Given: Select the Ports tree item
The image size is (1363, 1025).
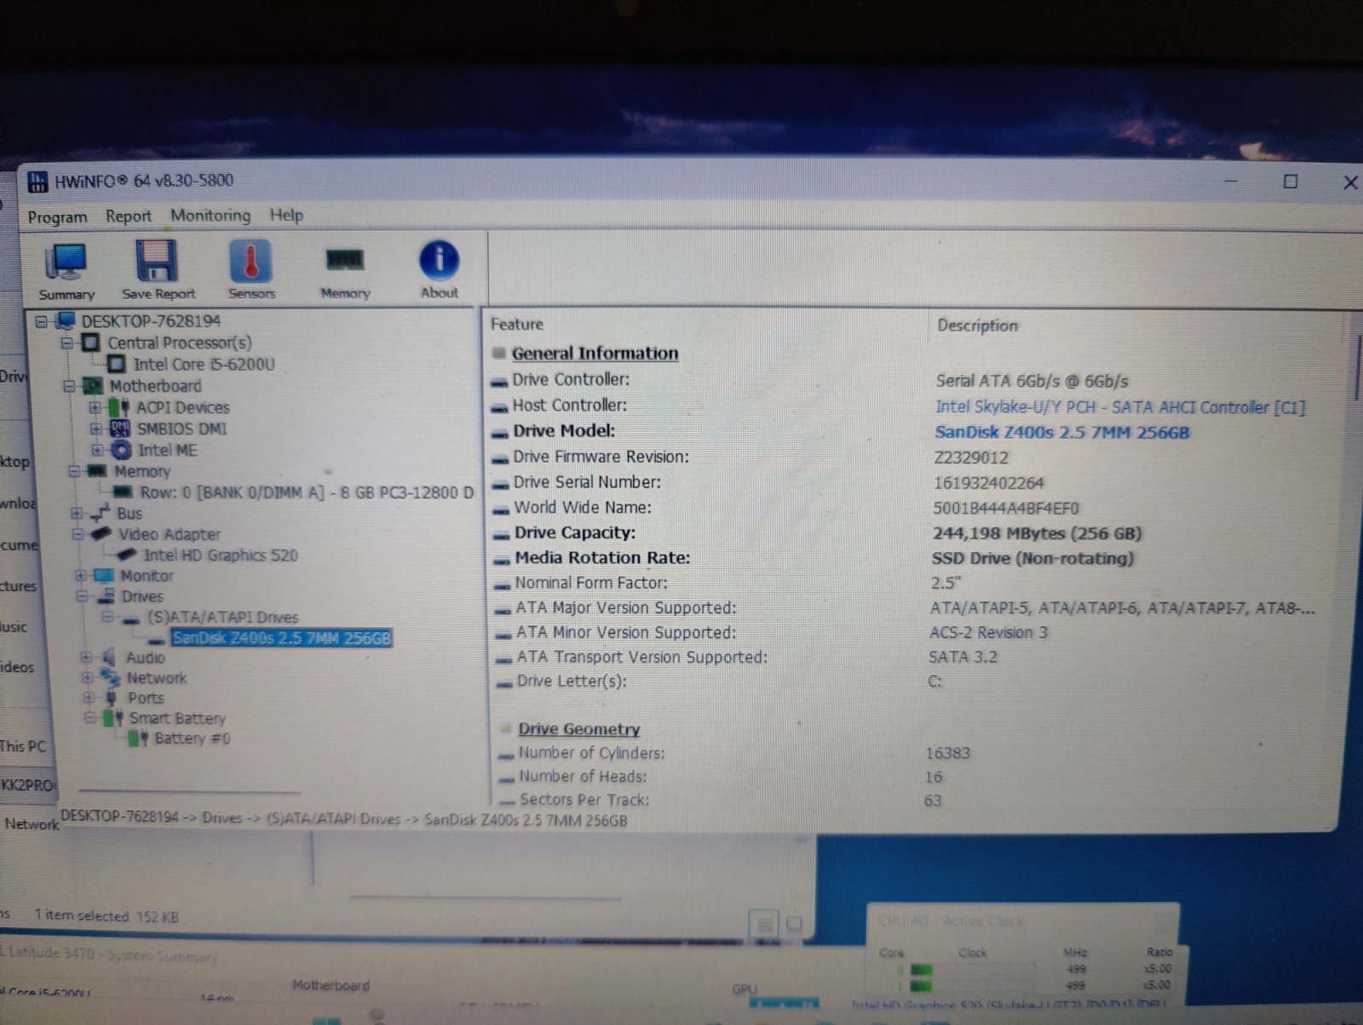Looking at the screenshot, I should click(x=146, y=698).
